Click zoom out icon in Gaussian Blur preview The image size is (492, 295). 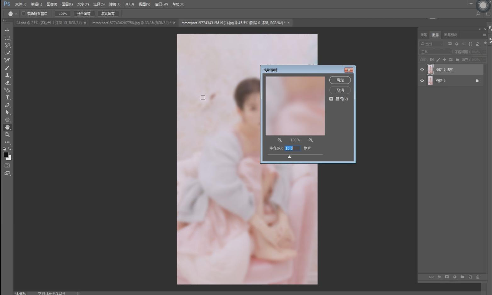point(279,140)
